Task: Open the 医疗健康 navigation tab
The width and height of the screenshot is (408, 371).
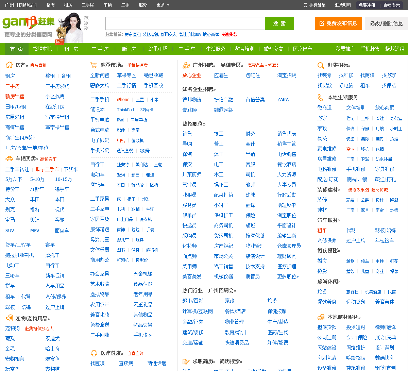Action: (303, 49)
